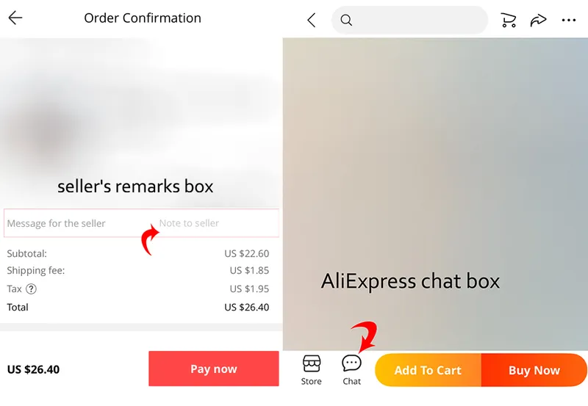Click the Total amount US $26.40
The width and height of the screenshot is (588, 406).
coord(247,308)
